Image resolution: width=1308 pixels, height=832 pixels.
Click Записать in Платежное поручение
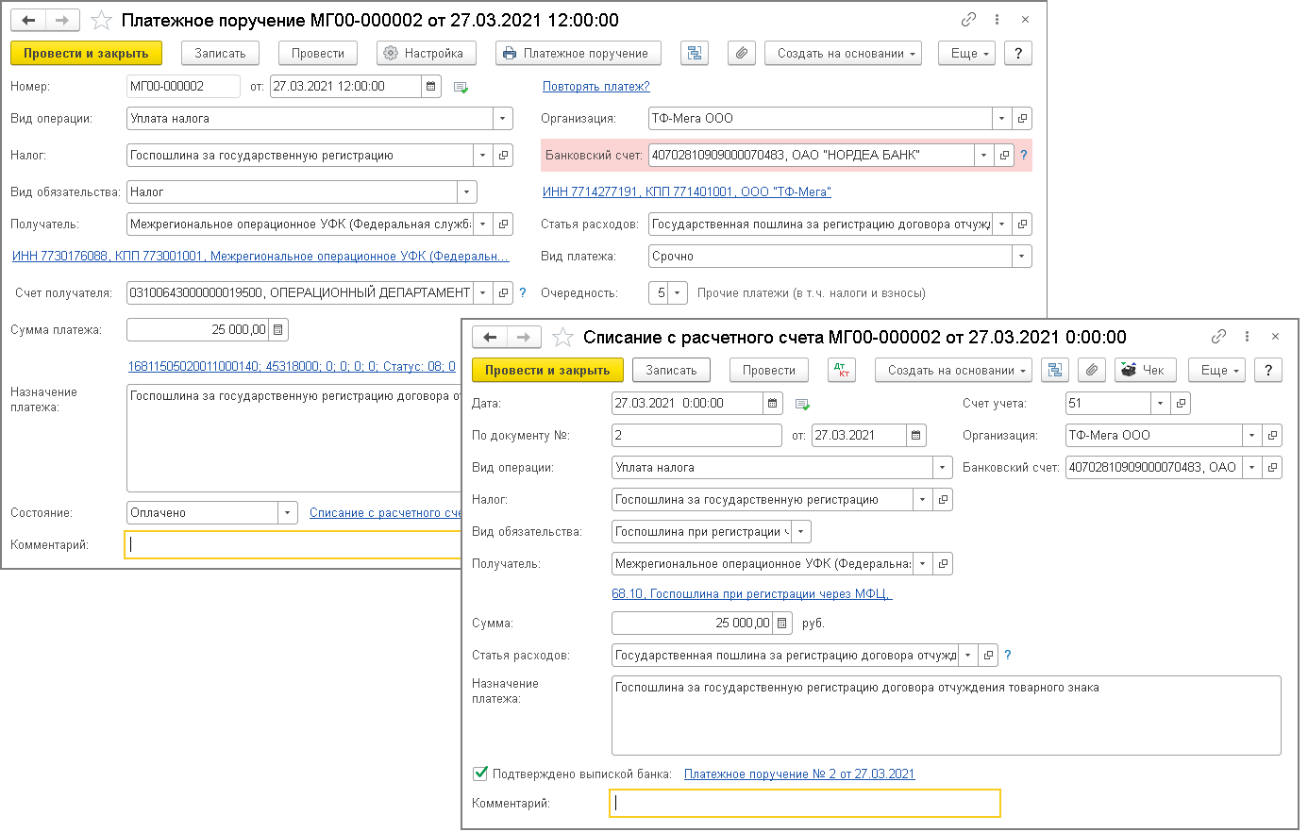220,54
